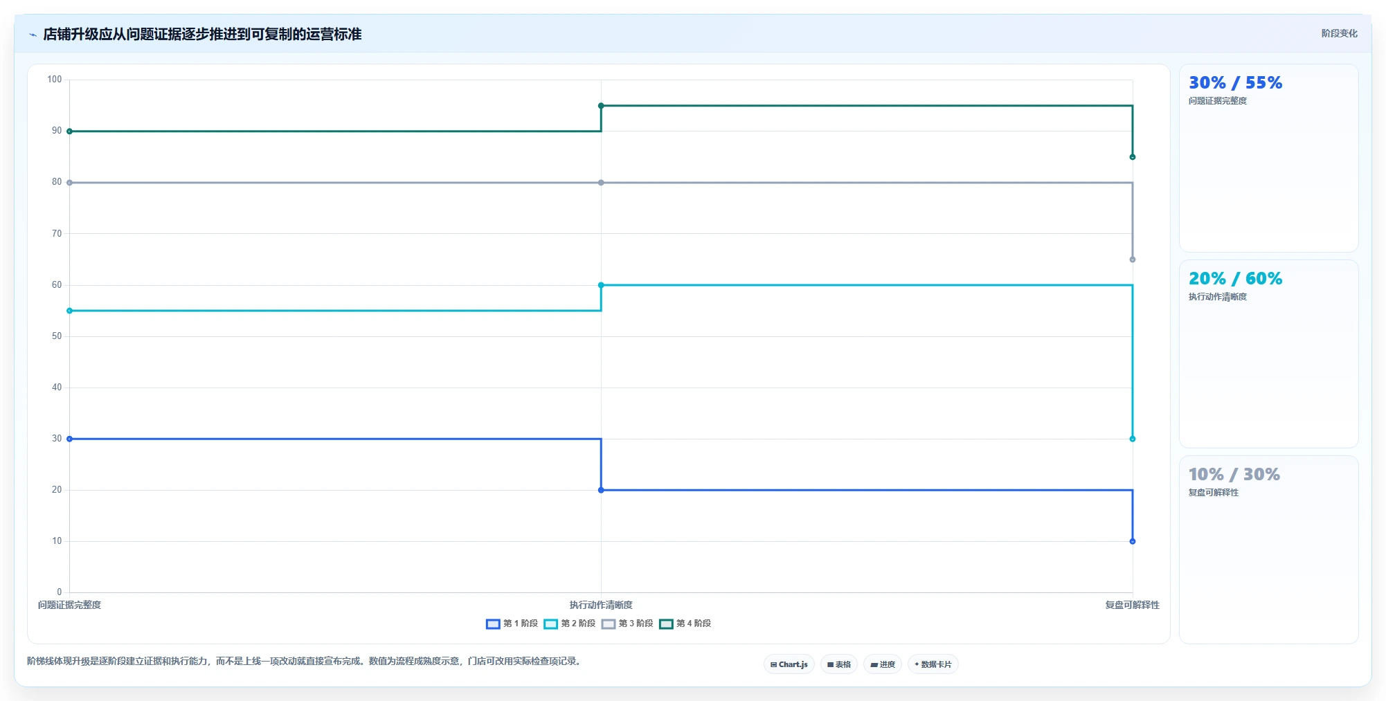Click the 复盘可解释性 x-axis label
This screenshot has width=1386, height=701.
[1132, 605]
